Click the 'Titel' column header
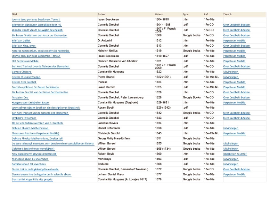The image size is (278, 197). [15, 15]
